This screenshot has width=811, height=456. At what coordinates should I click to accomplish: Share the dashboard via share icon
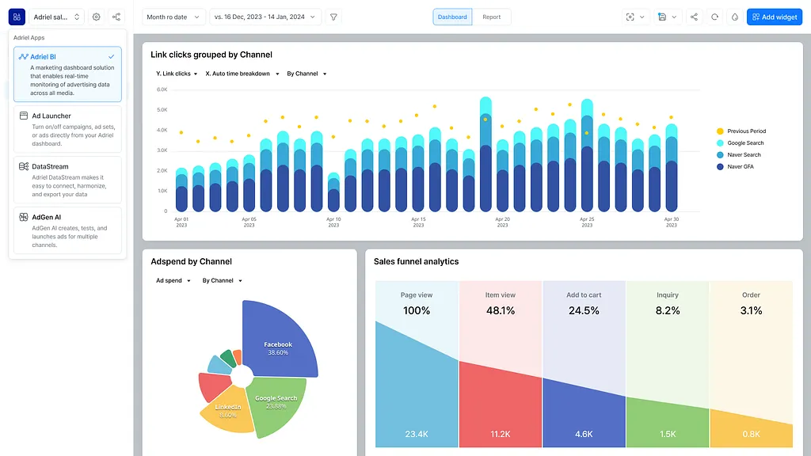tap(694, 17)
